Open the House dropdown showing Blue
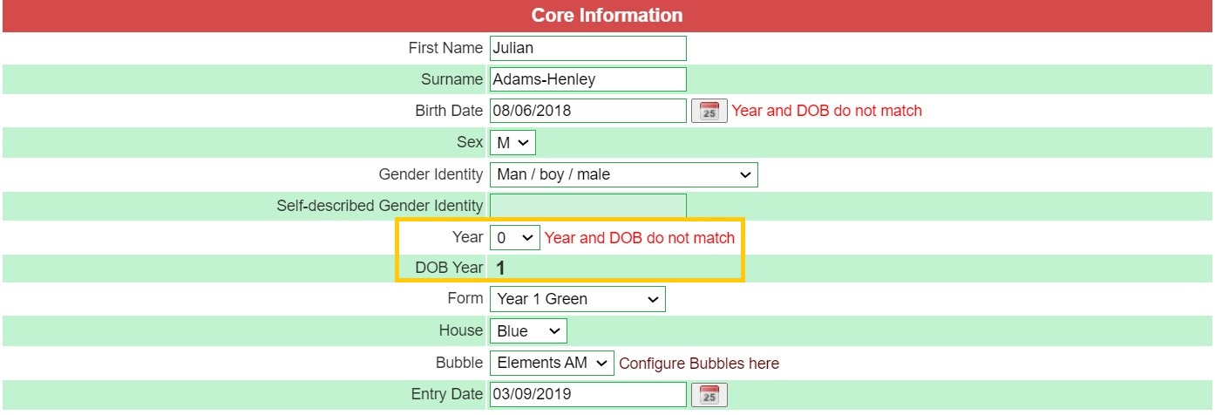 528,331
